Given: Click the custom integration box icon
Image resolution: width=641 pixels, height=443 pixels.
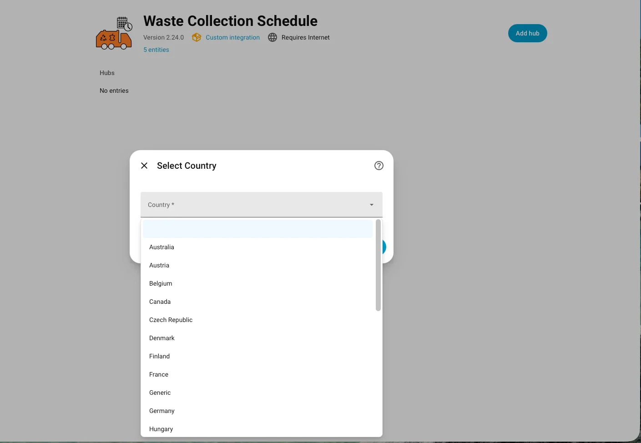Looking at the screenshot, I should point(197,37).
